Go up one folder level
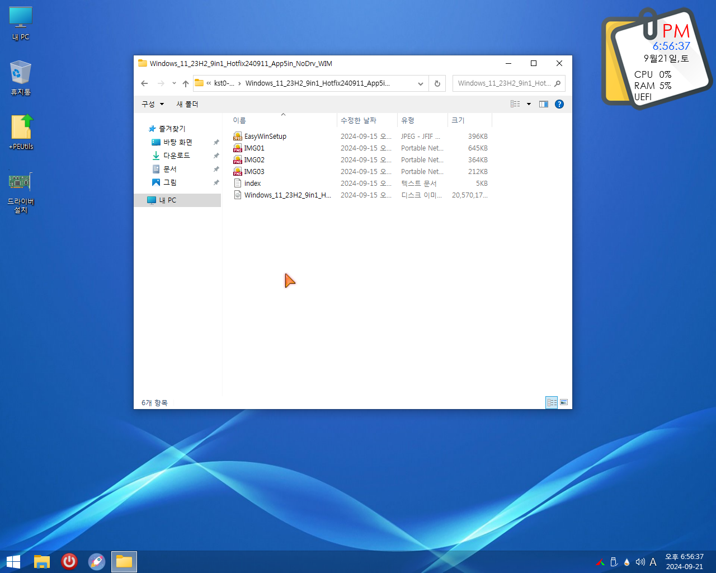 [186, 83]
